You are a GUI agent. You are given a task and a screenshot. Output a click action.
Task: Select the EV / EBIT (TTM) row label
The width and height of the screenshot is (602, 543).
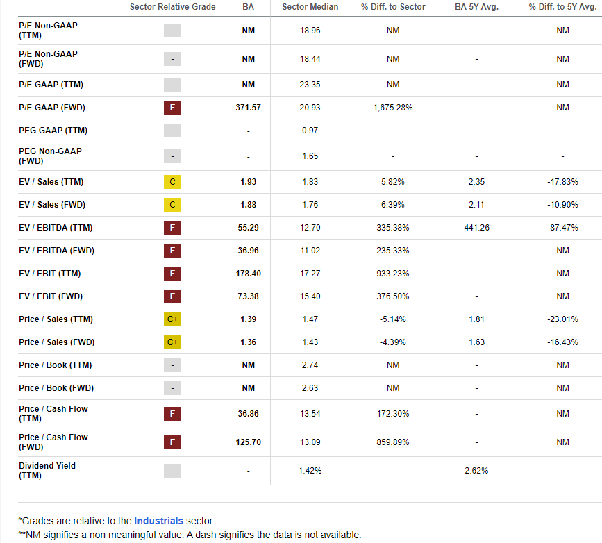point(49,274)
